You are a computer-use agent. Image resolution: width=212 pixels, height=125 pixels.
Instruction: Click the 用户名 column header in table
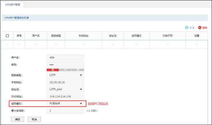click(36, 36)
